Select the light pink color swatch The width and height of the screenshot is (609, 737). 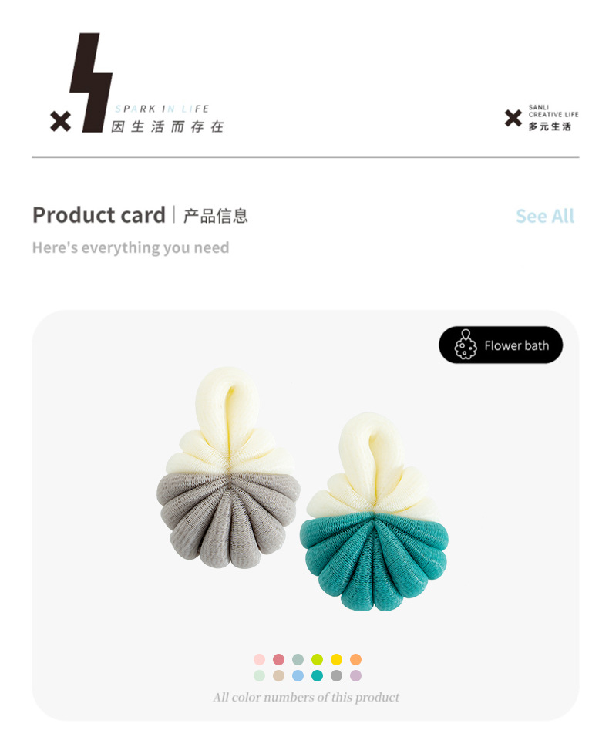259,659
